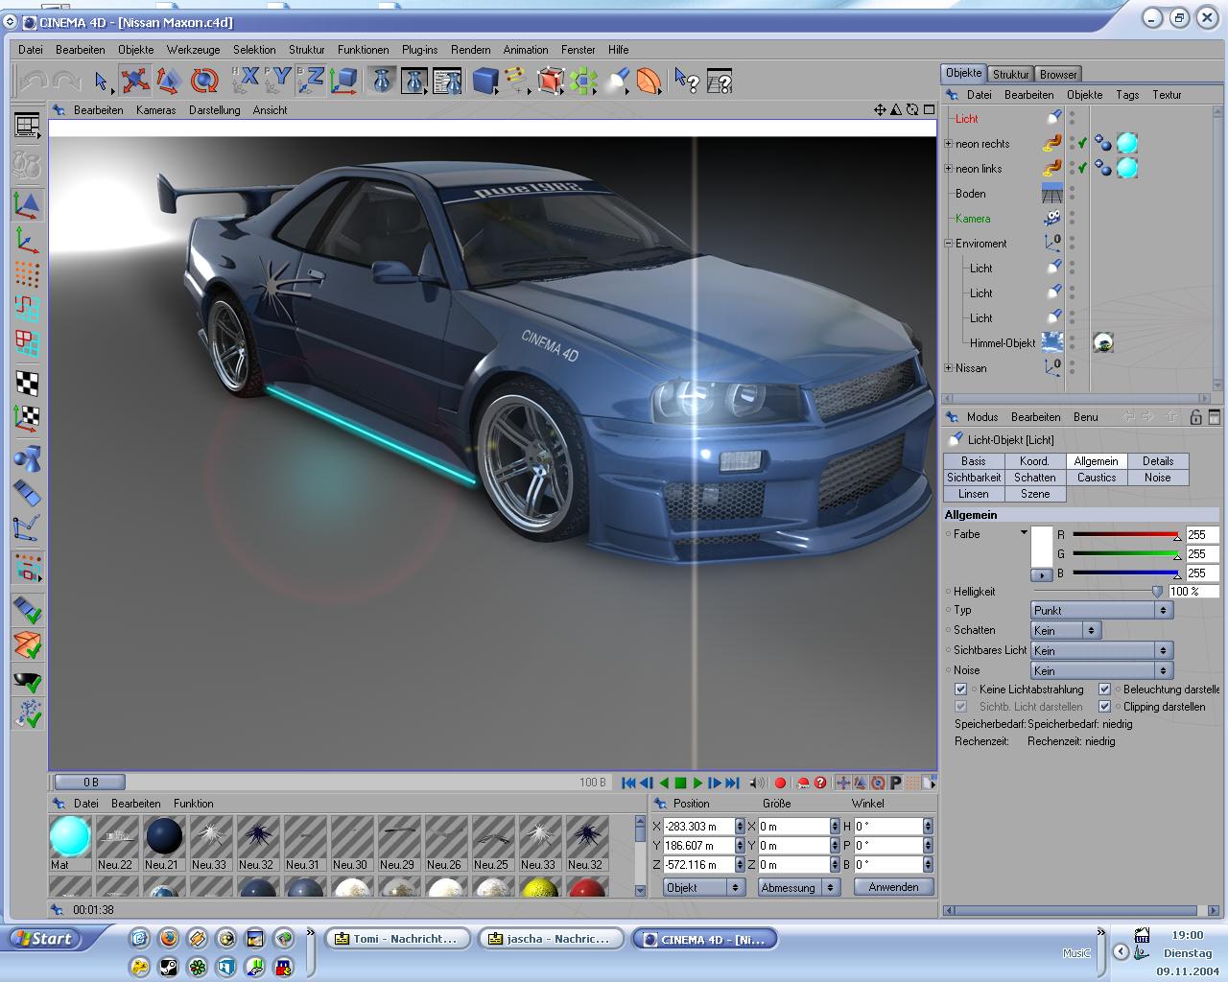Open the Caustics attribute tab
1228x982 pixels.
click(1097, 478)
